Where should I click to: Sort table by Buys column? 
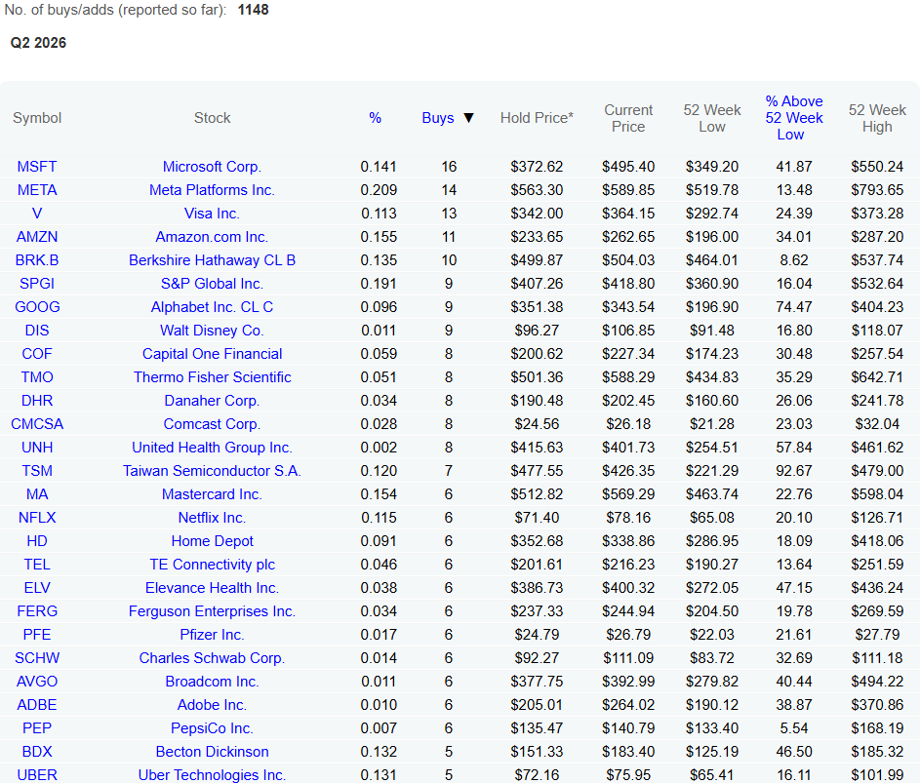point(438,118)
